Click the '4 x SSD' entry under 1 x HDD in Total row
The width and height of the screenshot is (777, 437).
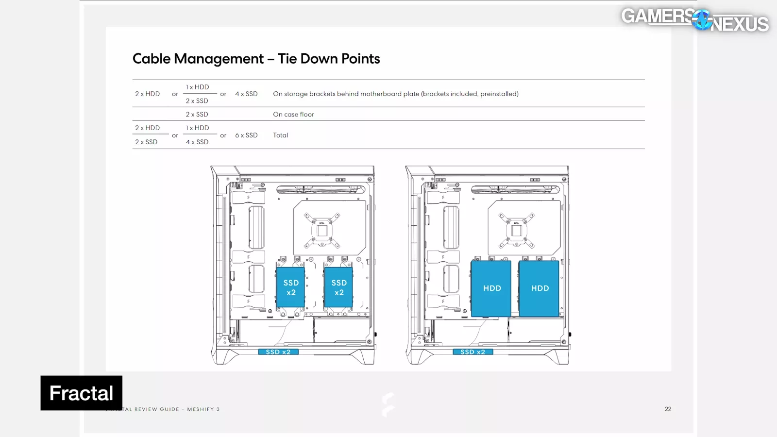point(197,142)
